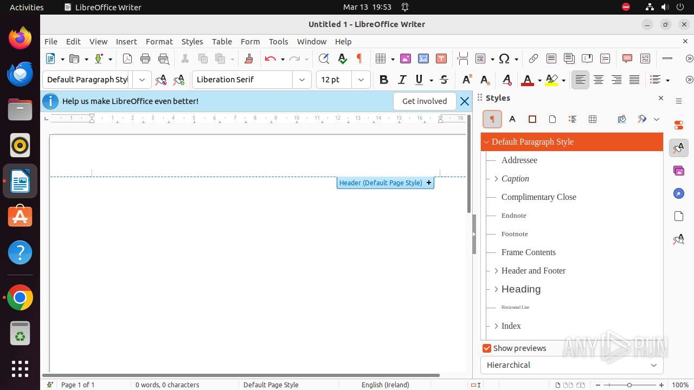The width and height of the screenshot is (694, 390).
Task: Open Properties deck in sidebar
Action: point(679,125)
